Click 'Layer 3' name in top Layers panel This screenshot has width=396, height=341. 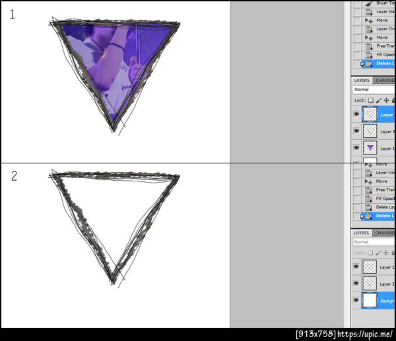click(387, 132)
